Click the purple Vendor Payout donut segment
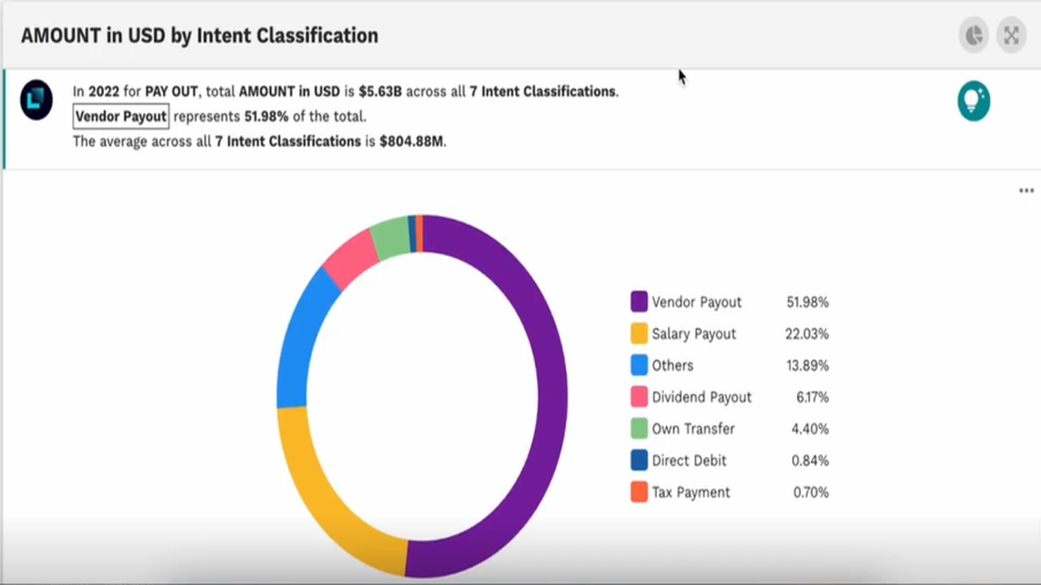Viewport: 1041px width, 585px height. point(552,398)
